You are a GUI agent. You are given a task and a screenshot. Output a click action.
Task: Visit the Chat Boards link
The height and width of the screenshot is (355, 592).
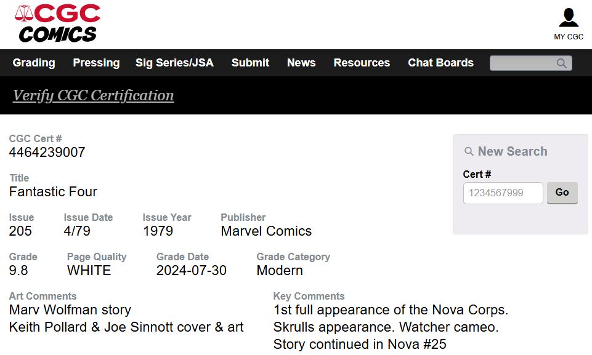pyautogui.click(x=440, y=63)
